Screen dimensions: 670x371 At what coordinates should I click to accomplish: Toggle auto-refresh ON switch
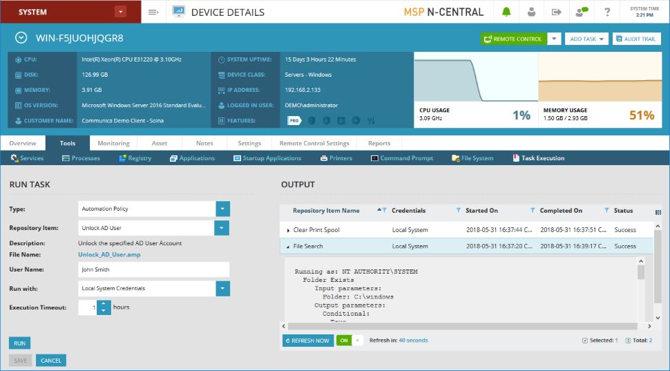coord(350,340)
